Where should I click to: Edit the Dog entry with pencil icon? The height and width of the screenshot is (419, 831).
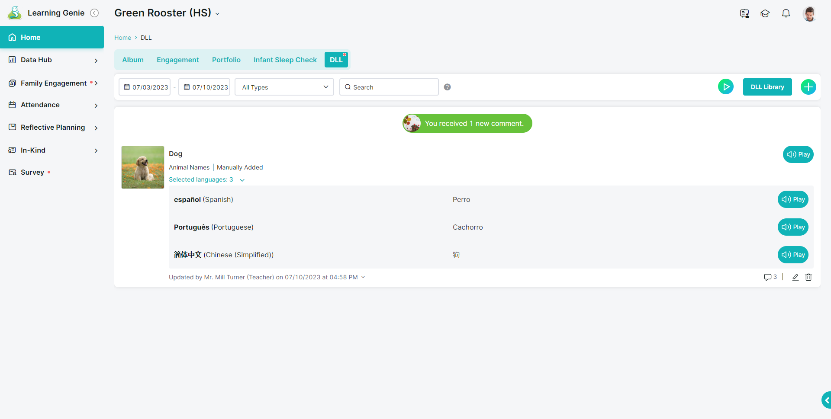795,277
